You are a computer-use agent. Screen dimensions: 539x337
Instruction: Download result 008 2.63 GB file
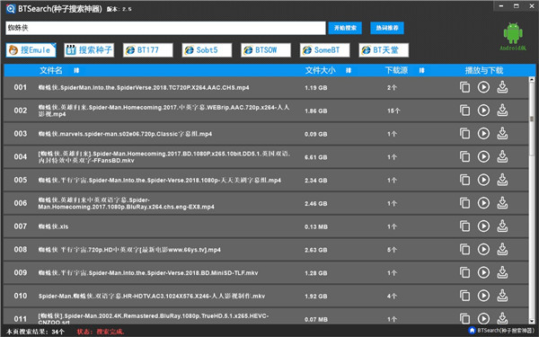502,250
